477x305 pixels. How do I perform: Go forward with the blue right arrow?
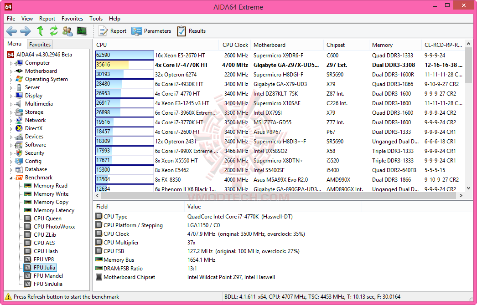(25, 30)
